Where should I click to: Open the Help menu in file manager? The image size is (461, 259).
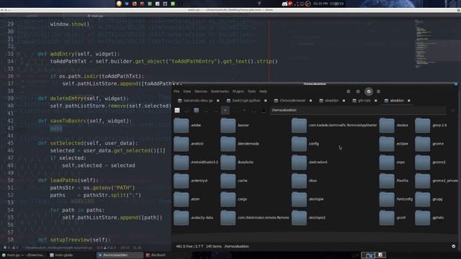tap(263, 91)
